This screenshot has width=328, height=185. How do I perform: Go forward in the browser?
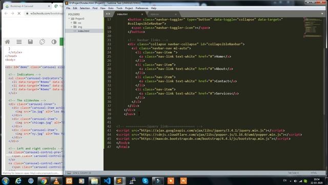click(x=12, y=13)
